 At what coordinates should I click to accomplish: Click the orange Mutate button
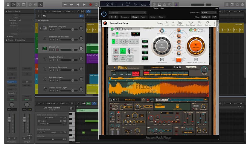click(179, 60)
